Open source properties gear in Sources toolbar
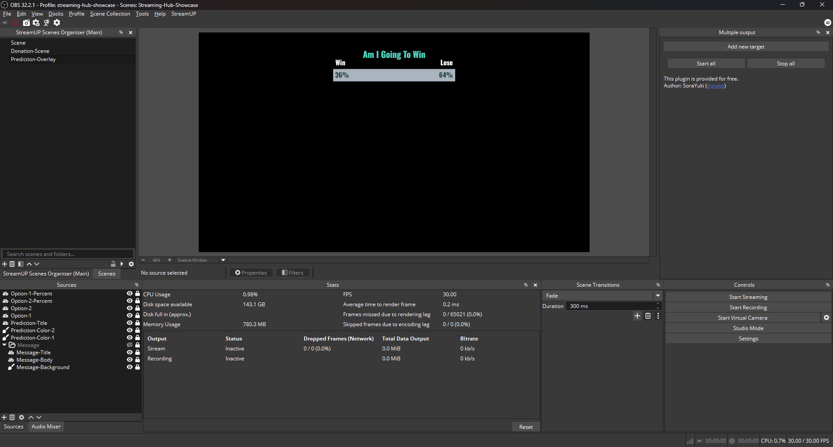Image resolution: width=833 pixels, height=447 pixels. (22, 417)
